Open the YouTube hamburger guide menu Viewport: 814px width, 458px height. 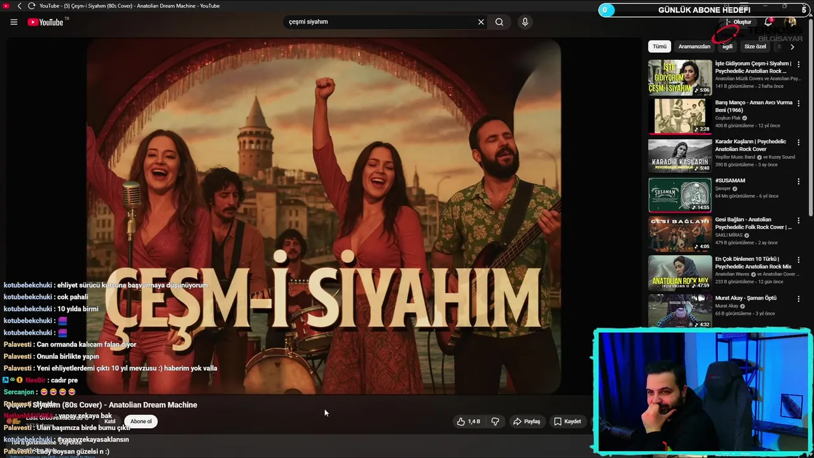[x=13, y=22]
